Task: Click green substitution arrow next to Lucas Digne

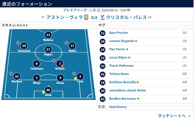Action: 129,58
